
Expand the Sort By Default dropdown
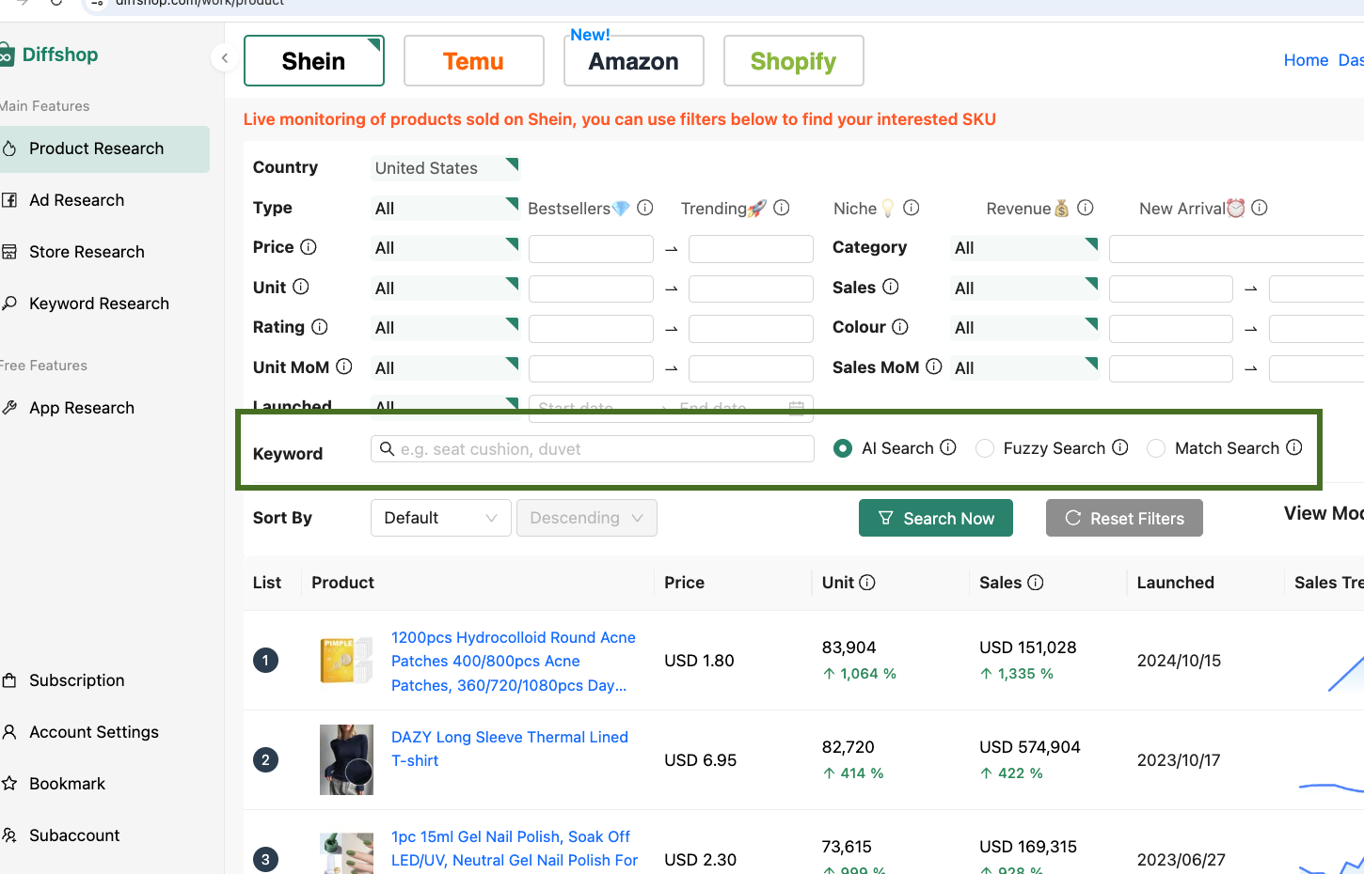440,517
